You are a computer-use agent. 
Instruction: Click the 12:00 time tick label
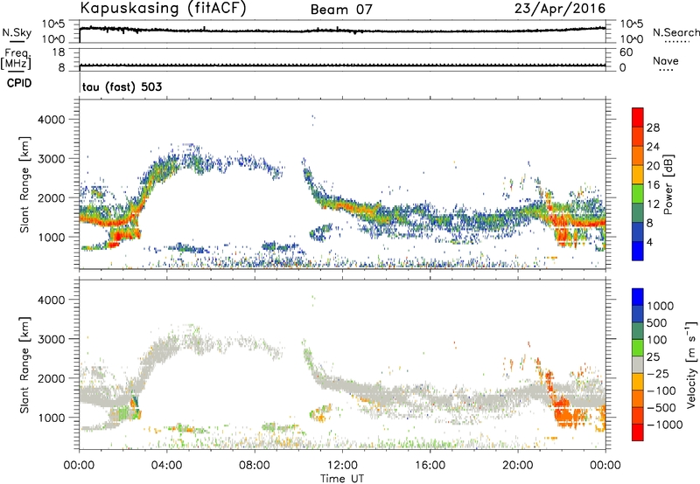coord(342,466)
